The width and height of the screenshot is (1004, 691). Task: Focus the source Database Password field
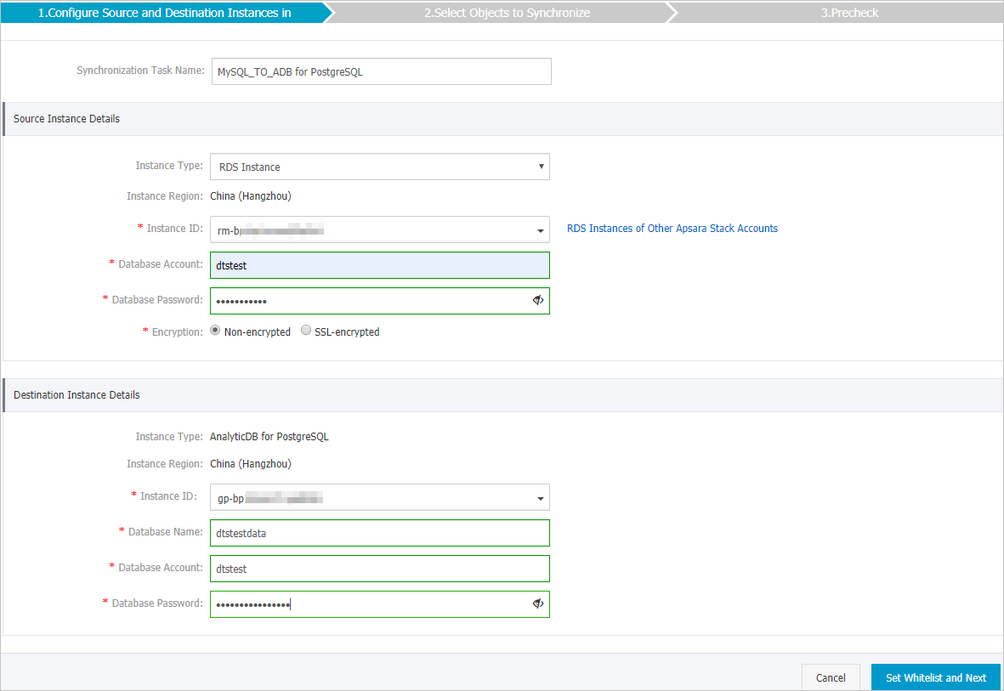[366, 300]
